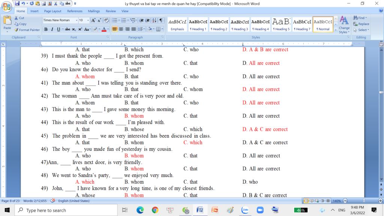The height and width of the screenshot is (216, 384).
Task: Apply the Heading 1 style
Action: coord(198,24)
